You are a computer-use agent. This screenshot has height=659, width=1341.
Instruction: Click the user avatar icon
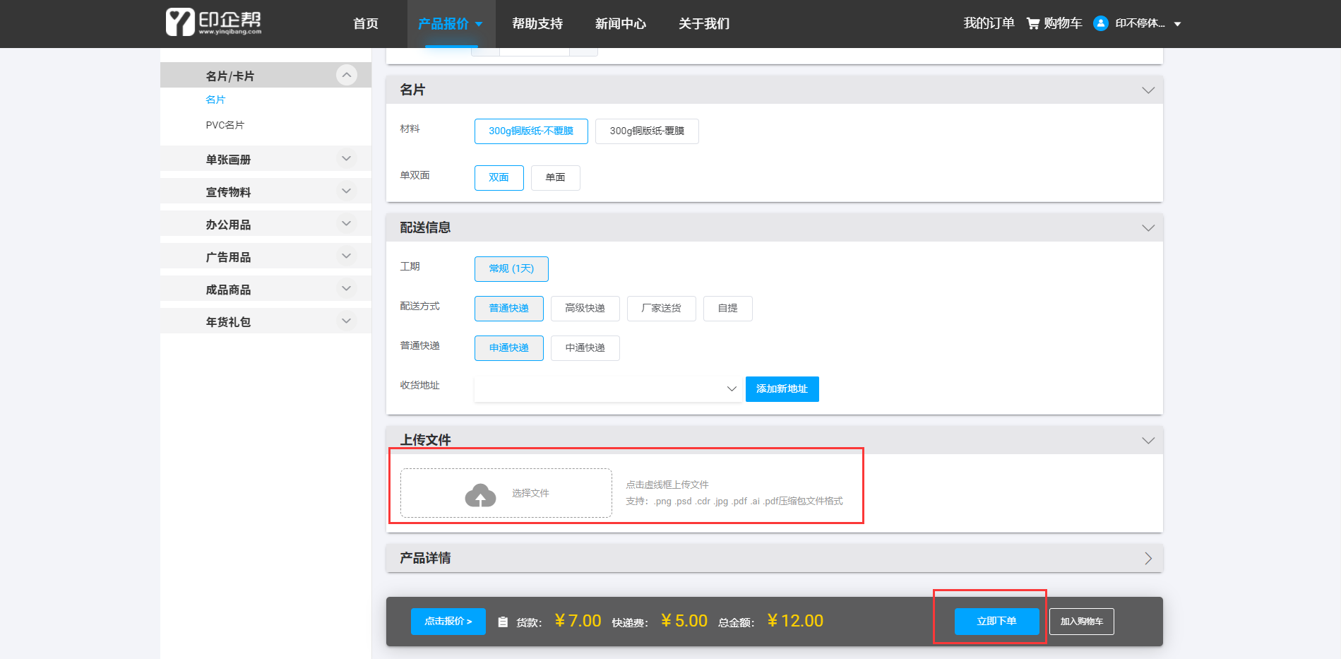pos(1100,23)
